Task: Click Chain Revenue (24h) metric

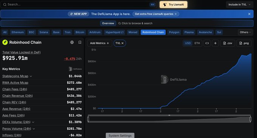Action: 17,96
